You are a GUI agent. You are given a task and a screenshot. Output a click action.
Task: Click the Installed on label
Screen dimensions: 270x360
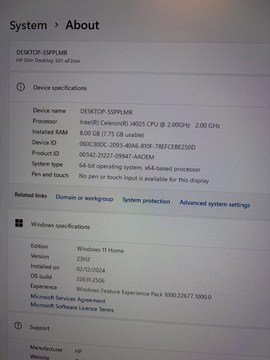[x=45, y=266]
